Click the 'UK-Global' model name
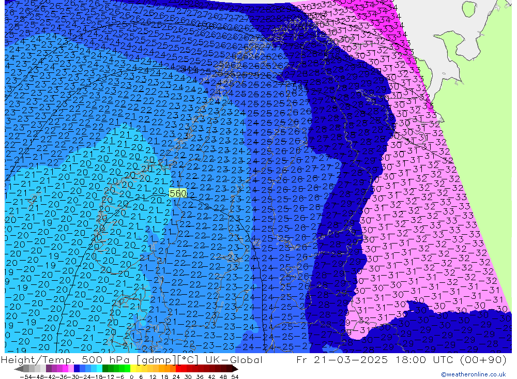Screen dimensions: 517x379 (x=234, y=359)
